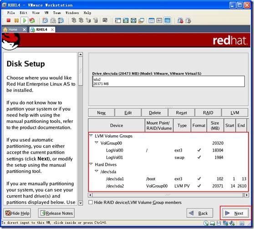Collapse the LVM Volume Groups tree node
Viewport: 254px width, 229px height.
pyautogui.click(x=91, y=135)
